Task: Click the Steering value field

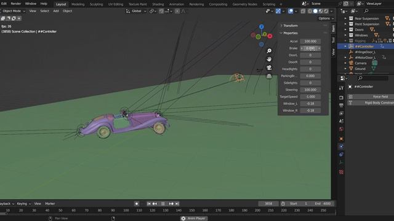Action: pos(310,90)
